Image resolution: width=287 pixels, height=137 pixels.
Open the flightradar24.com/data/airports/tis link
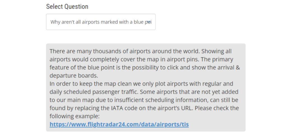(119, 124)
